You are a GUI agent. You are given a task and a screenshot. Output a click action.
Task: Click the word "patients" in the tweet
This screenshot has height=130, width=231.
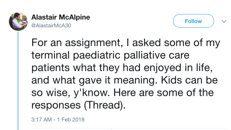point(50,68)
